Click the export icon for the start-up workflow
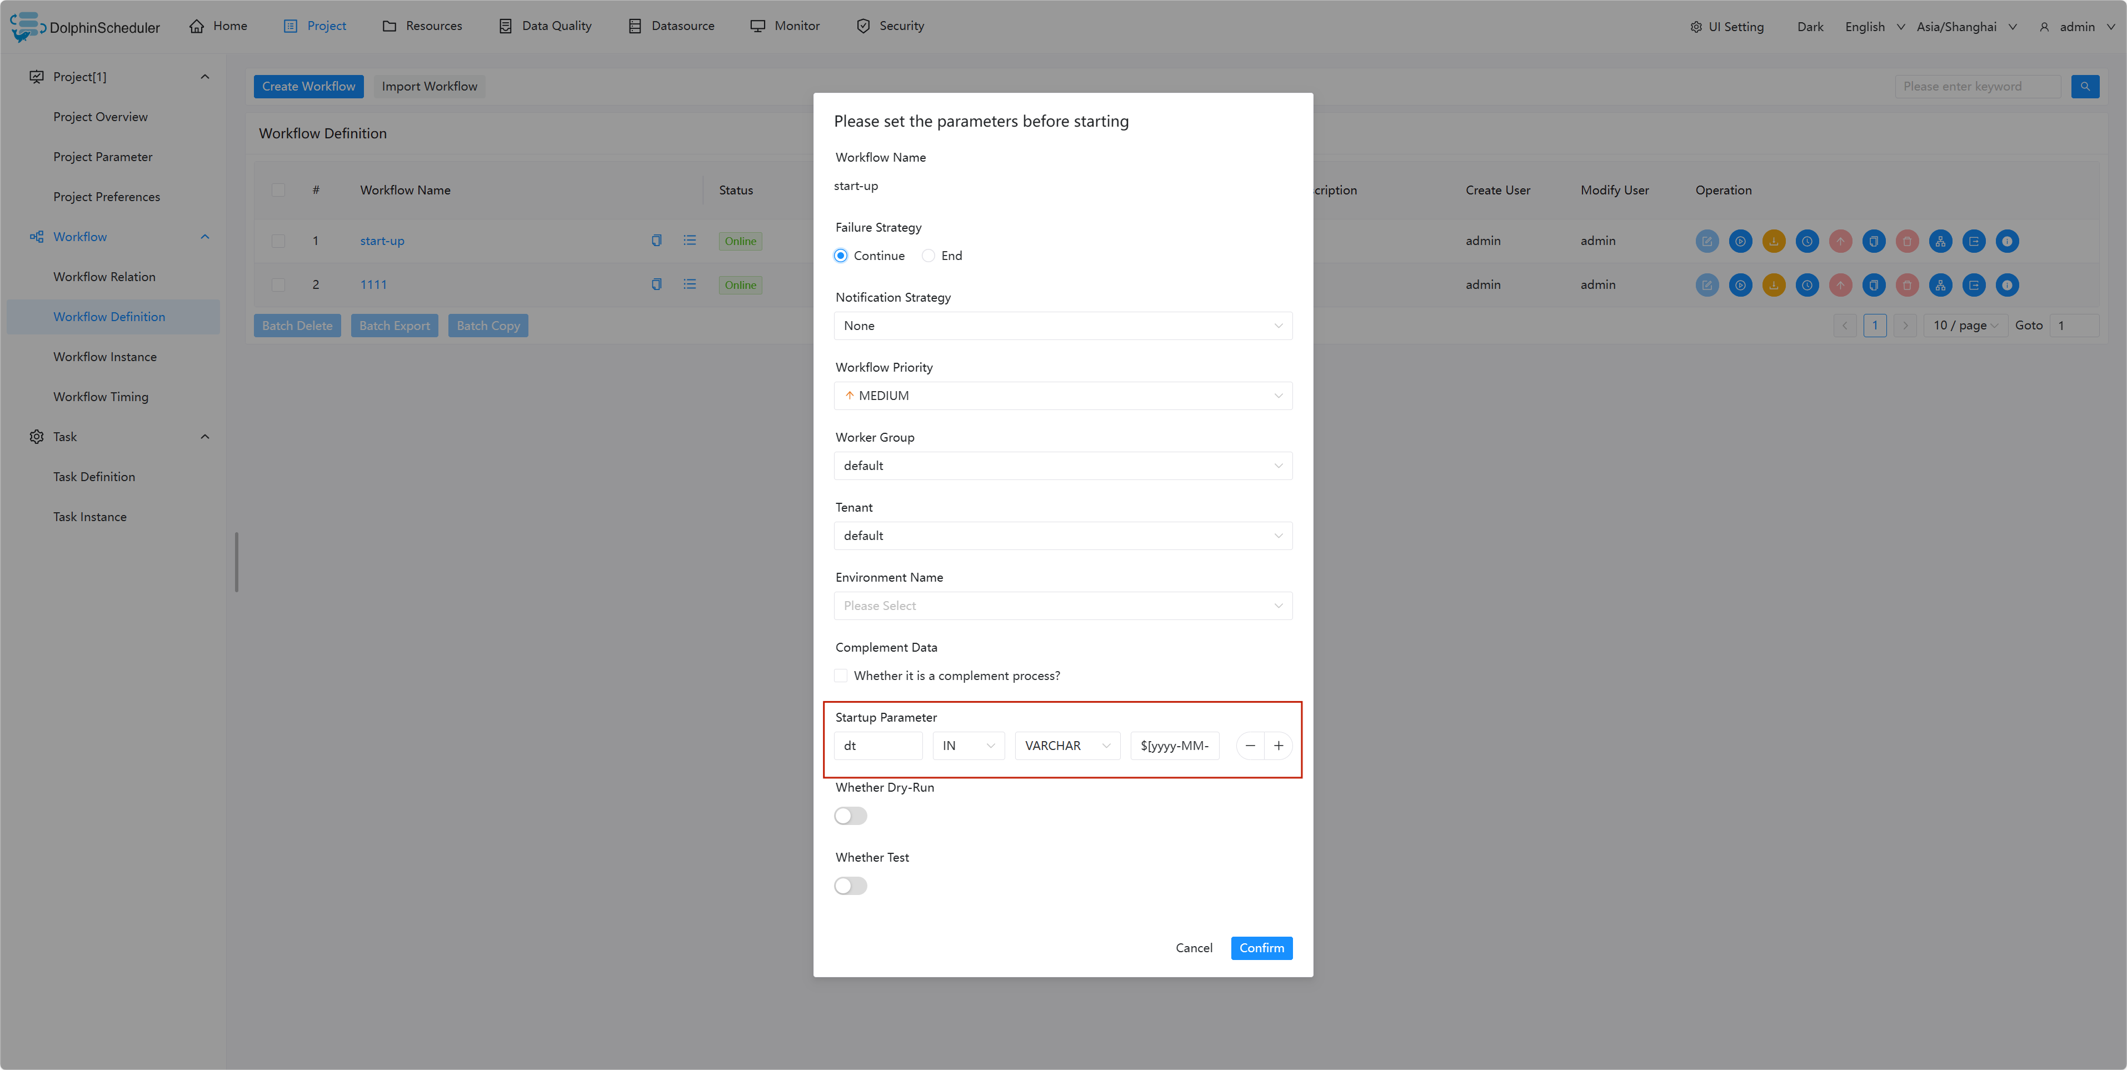 tap(1974, 241)
